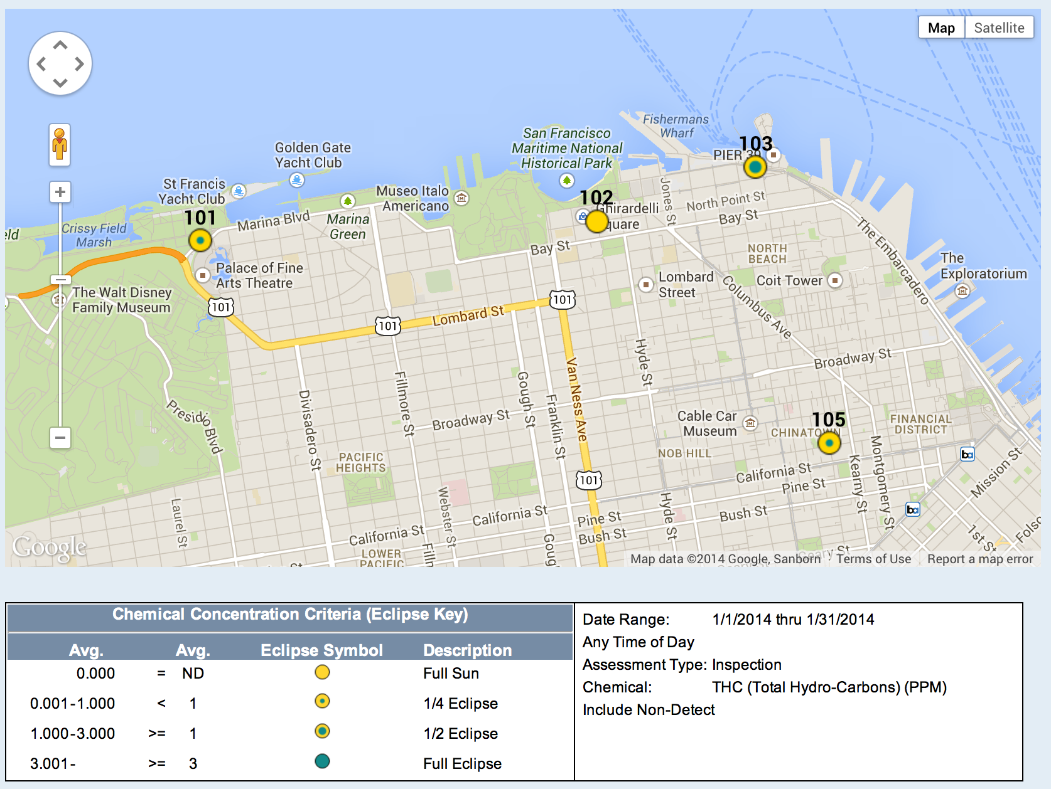The image size is (1051, 789).
Task: Click the Coit Tower place marker
Action: 834,280
